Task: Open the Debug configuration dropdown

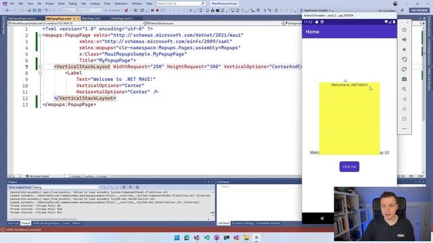Action: 69,11
